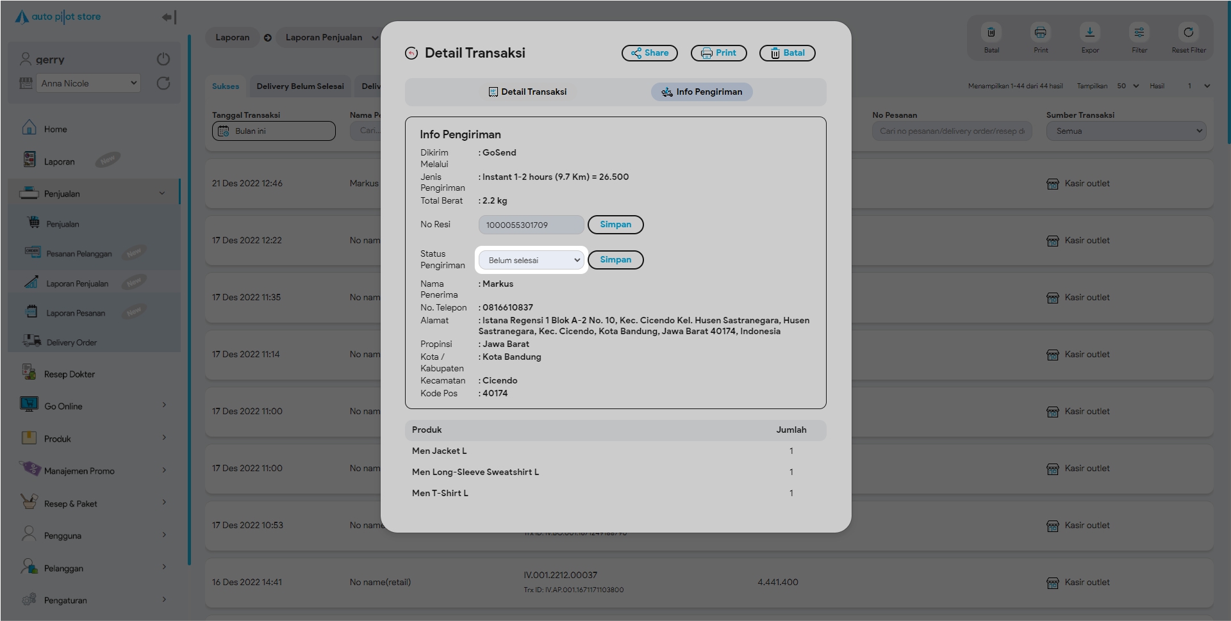Click the Reset Filter icon
Screen dimensions: 1231x621
[x=1188, y=33]
